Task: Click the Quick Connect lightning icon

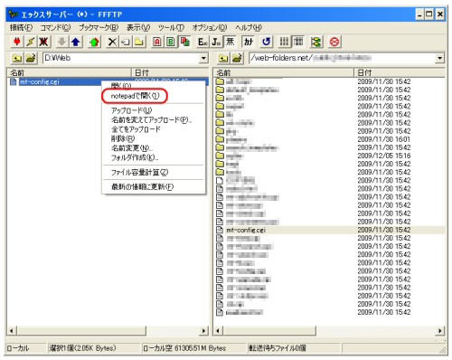Action: [x=31, y=42]
